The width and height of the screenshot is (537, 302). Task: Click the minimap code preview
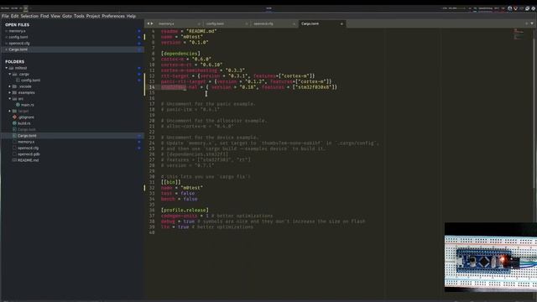[519, 34]
